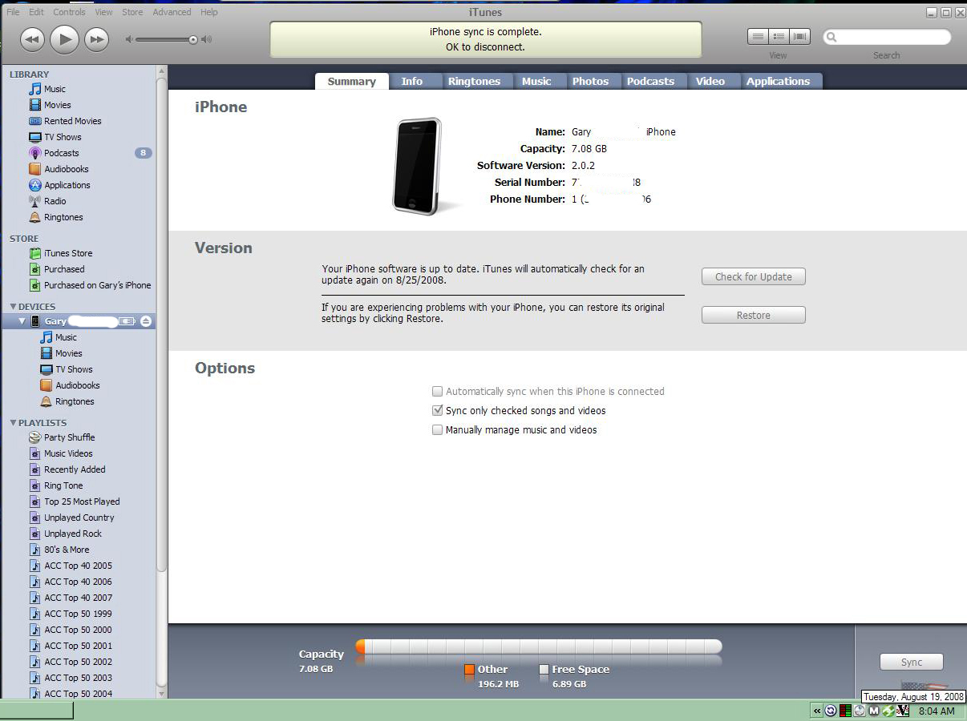Open the iTunes Store
Screen dimensions: 967x721
(x=67, y=253)
